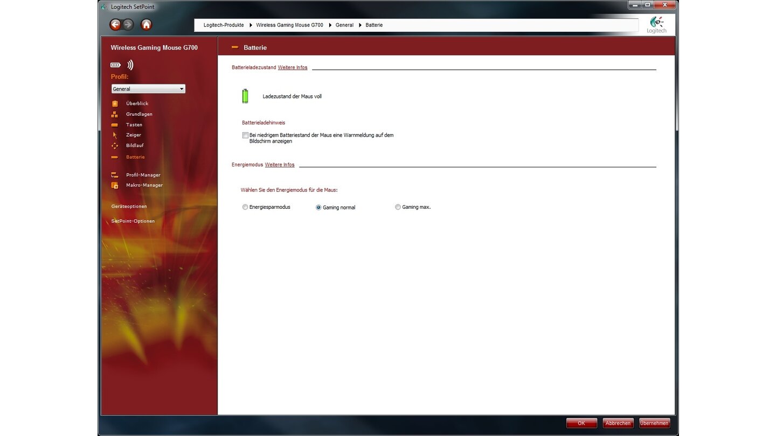Open Überblick section in sidebar

[137, 103]
